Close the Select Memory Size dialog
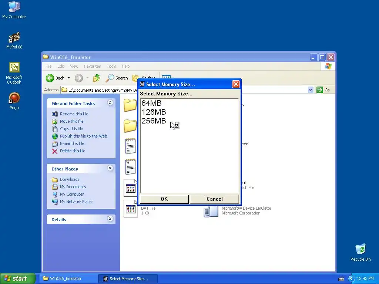379x284 pixels. (236, 84)
